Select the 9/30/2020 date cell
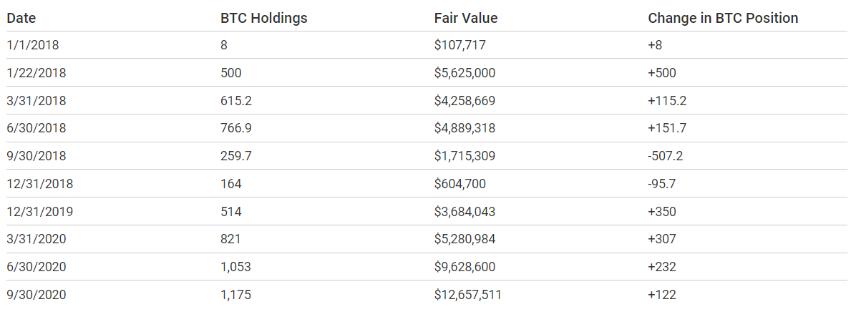The width and height of the screenshot is (856, 317). [37, 295]
